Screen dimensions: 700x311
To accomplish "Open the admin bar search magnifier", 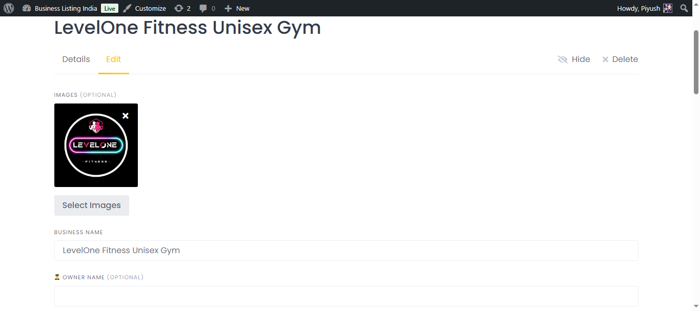I will click(x=684, y=8).
